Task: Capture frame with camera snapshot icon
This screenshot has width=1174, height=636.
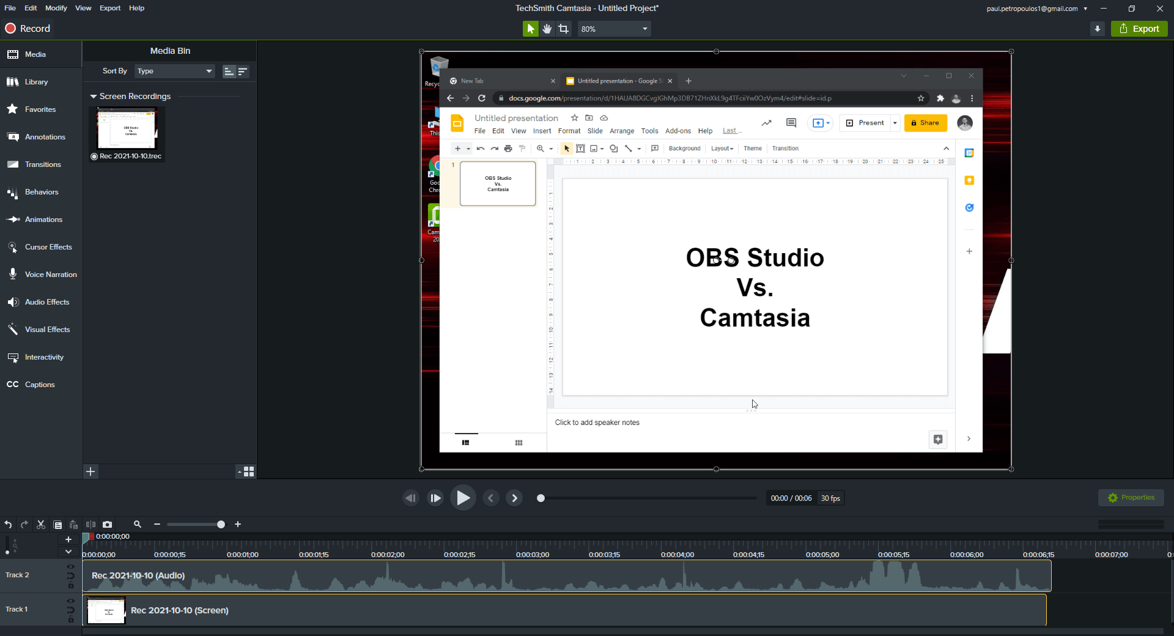Action: point(108,525)
